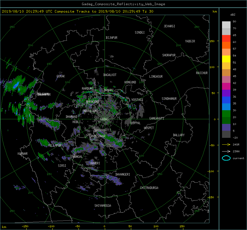Click the RAMDURG city label
Viewport: 247px width, 230px height.
88,89
